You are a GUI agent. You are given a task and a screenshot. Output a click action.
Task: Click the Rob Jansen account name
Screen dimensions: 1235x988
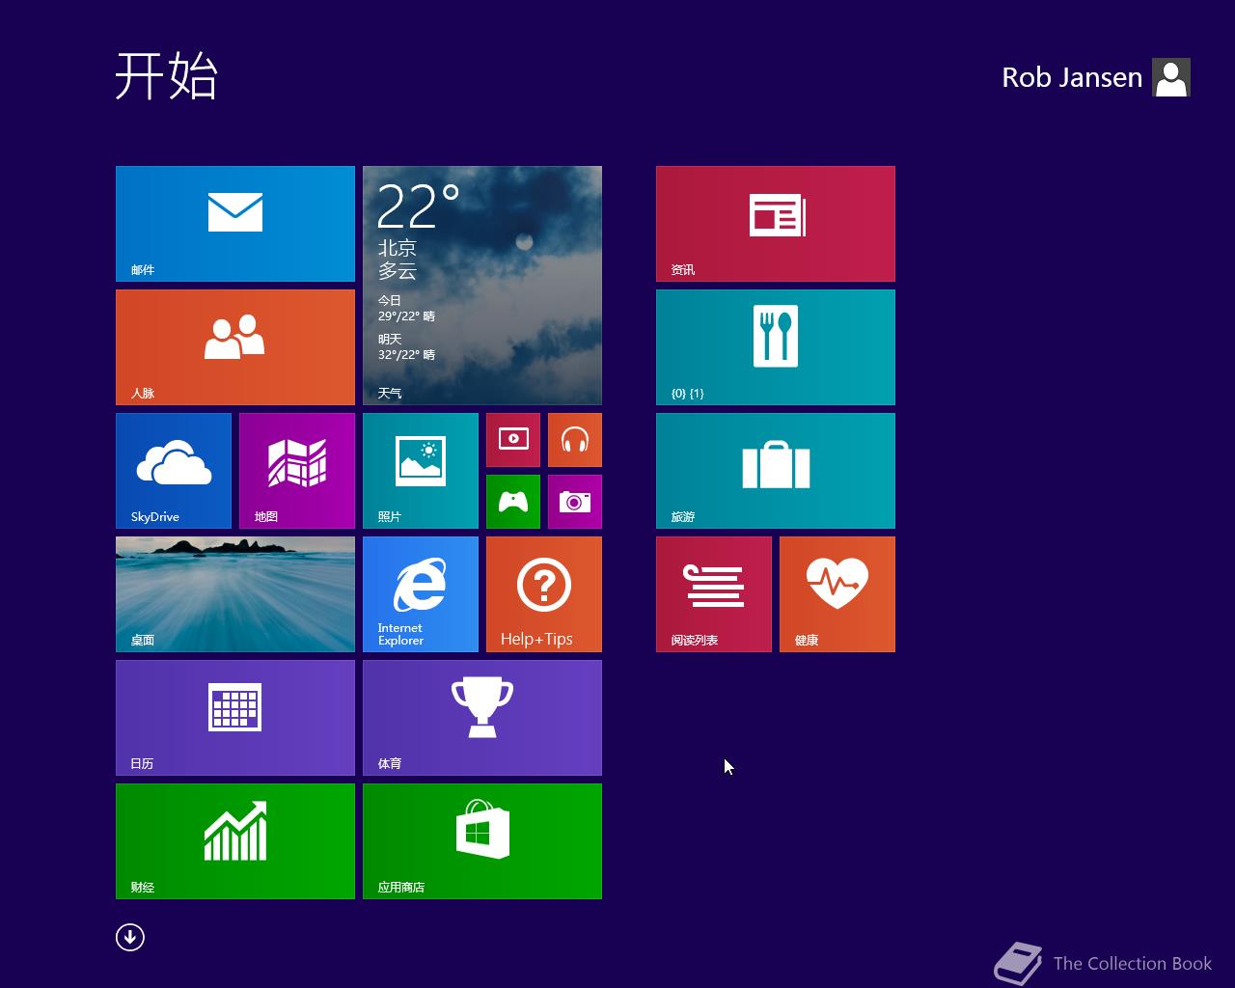click(x=1072, y=77)
